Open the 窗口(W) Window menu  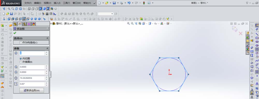(x=77, y=3)
